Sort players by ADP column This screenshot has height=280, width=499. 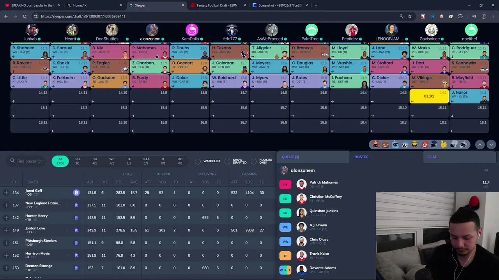[x=91, y=182]
